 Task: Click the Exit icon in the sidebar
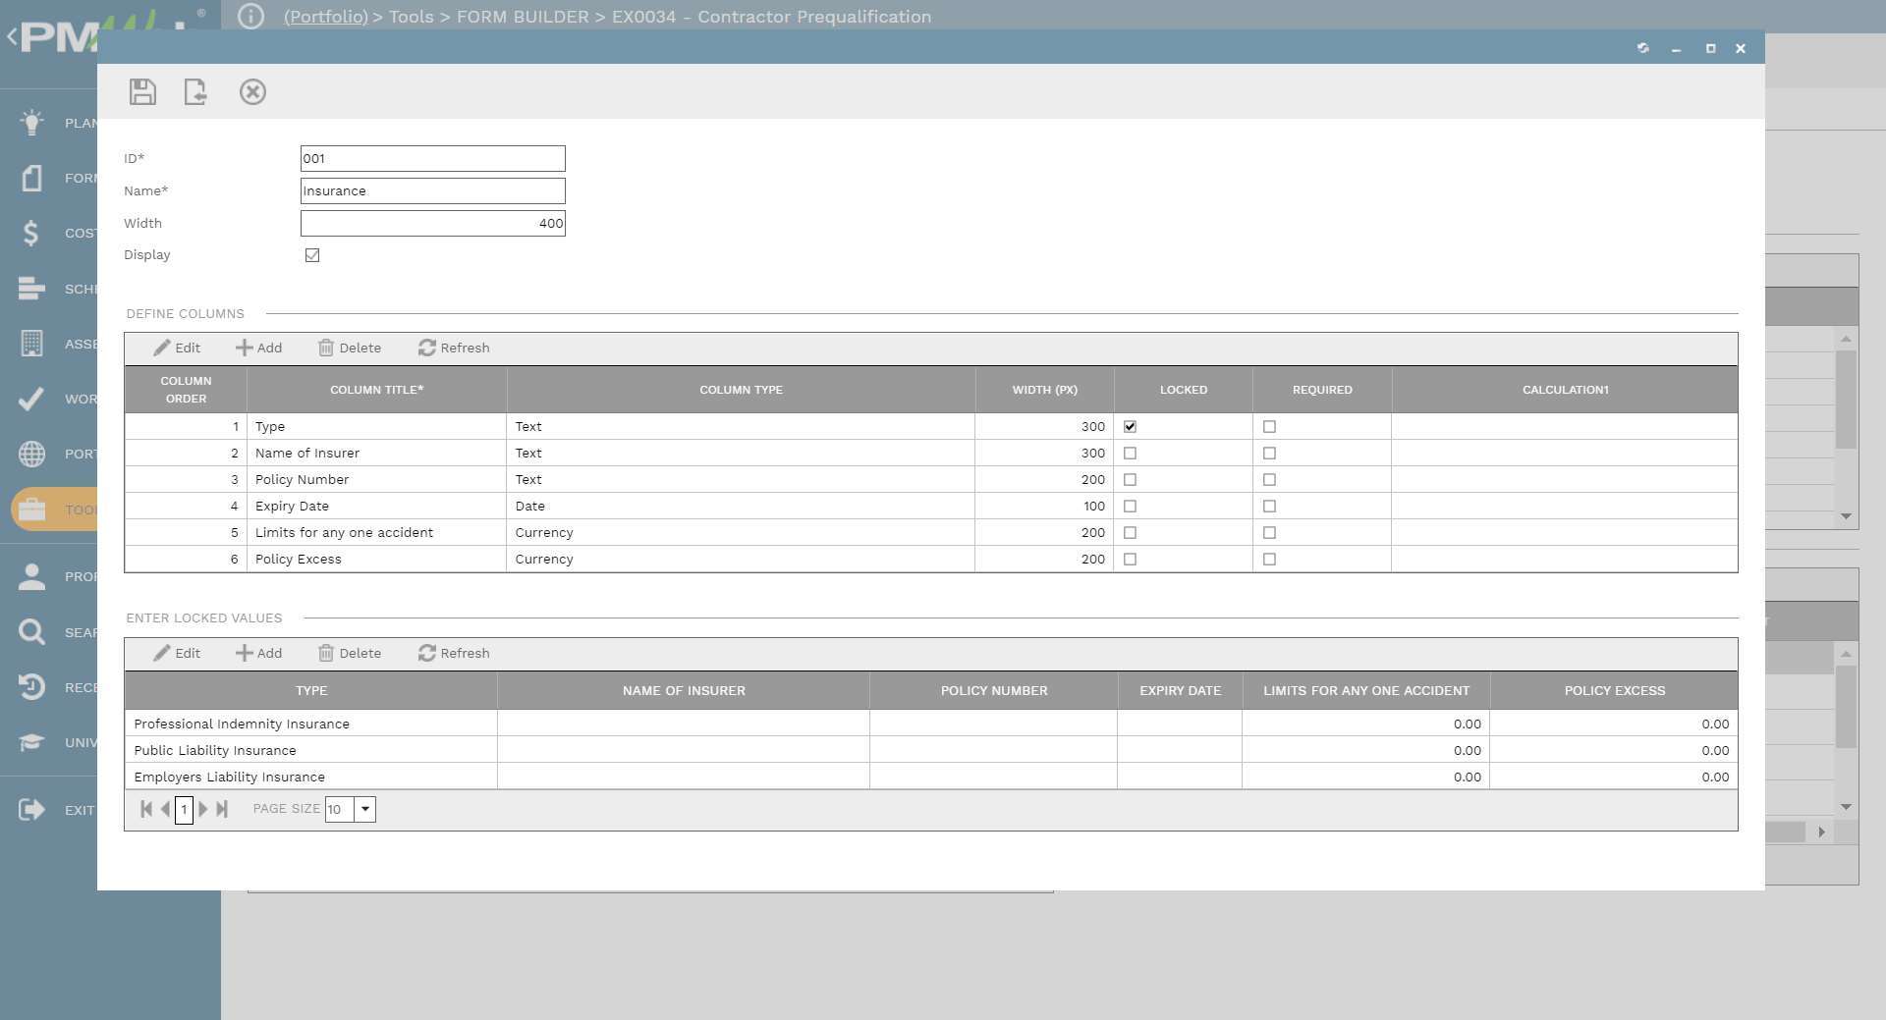tap(31, 810)
